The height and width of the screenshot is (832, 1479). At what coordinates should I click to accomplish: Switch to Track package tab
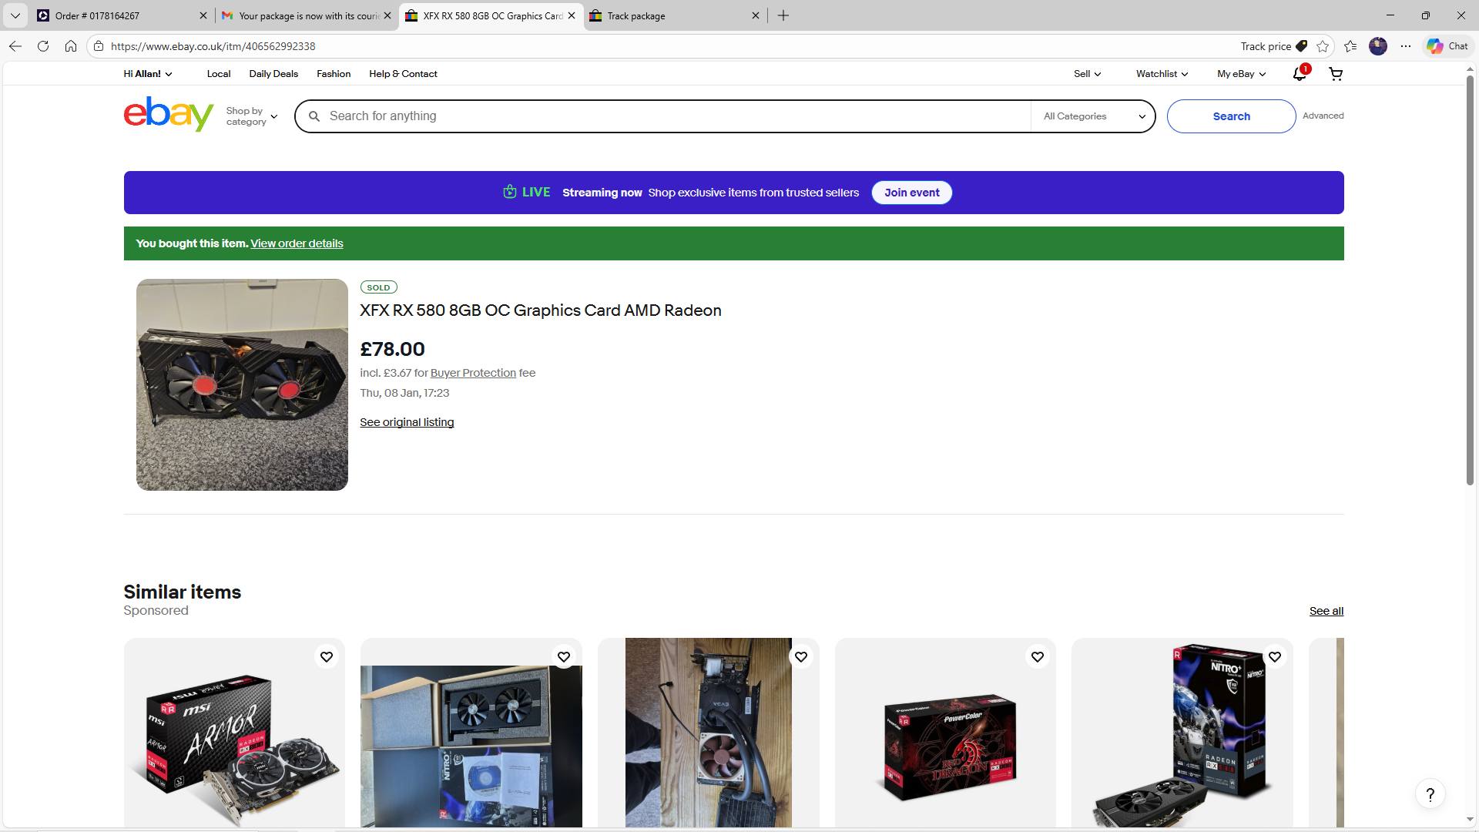click(x=675, y=15)
